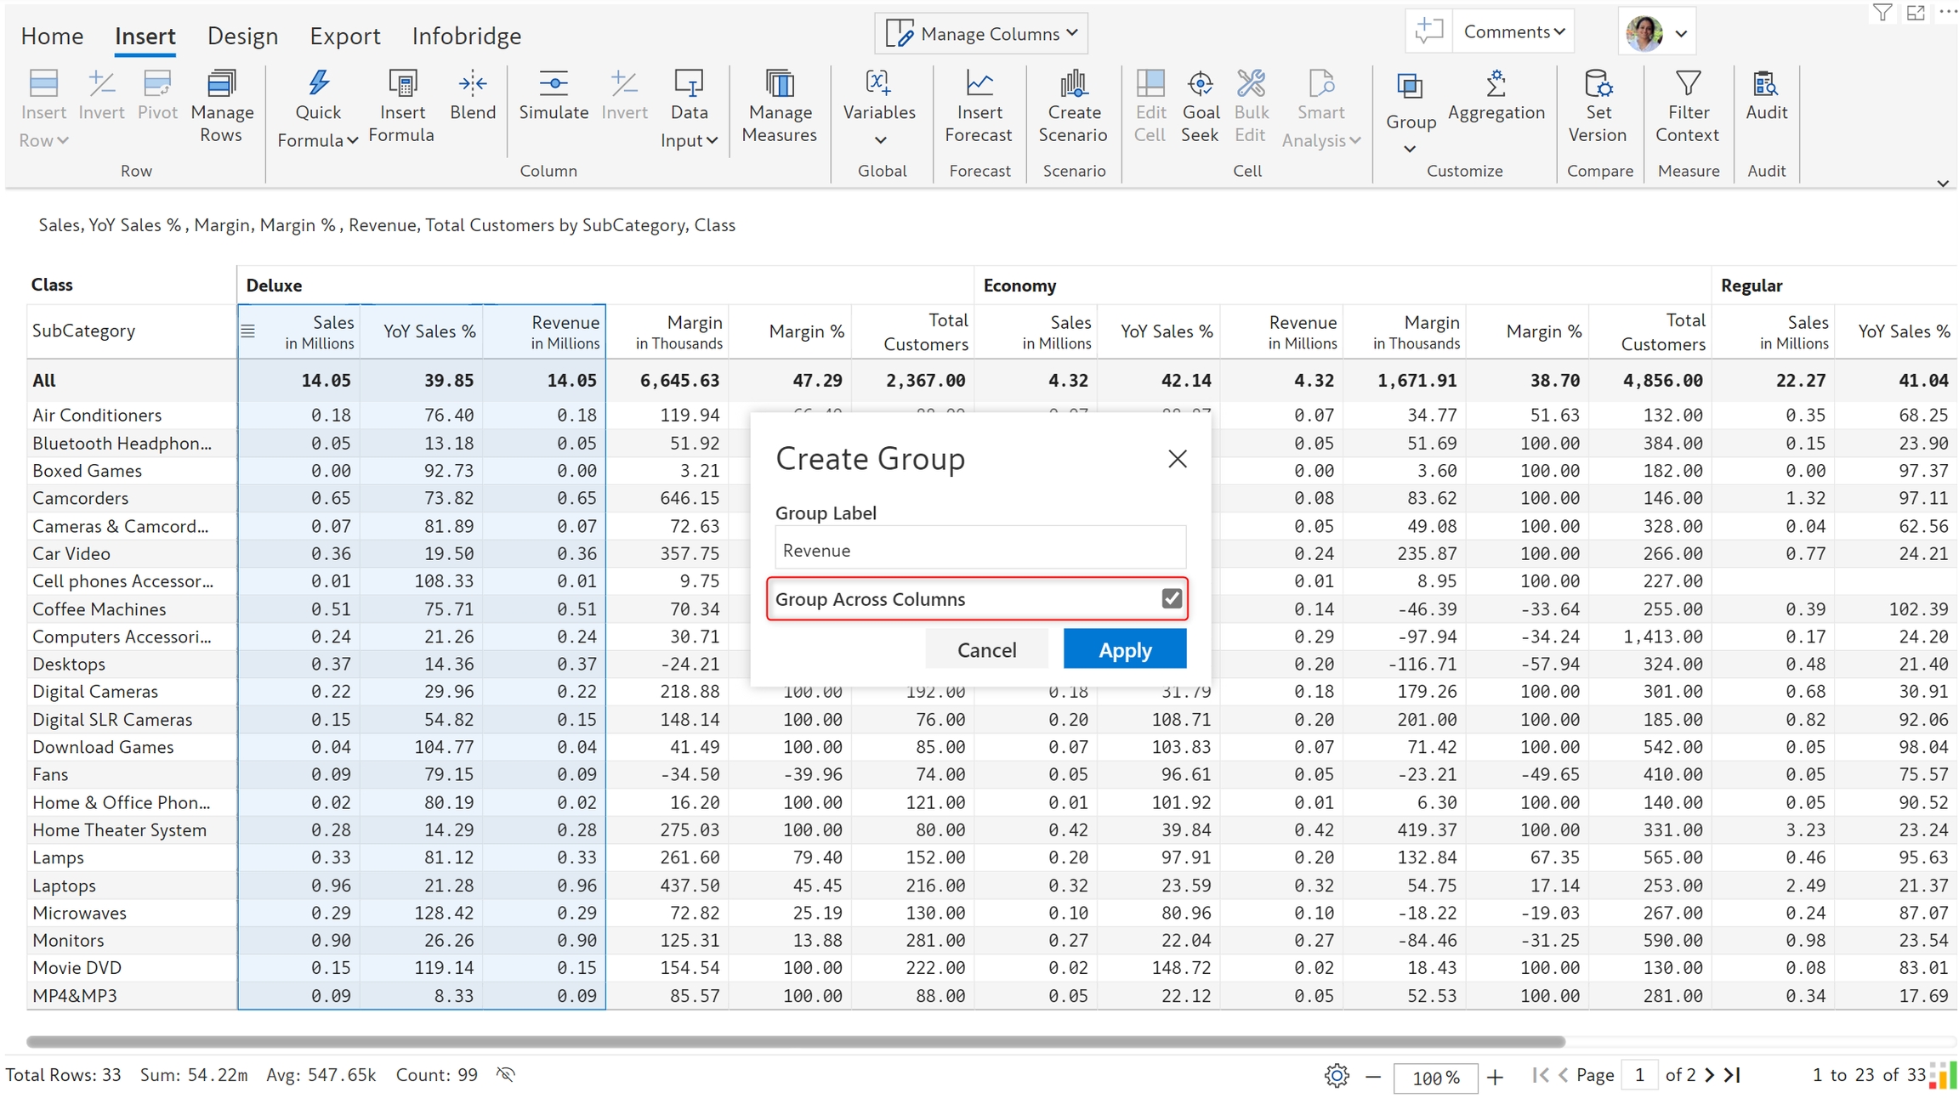Click the Insert Forecast icon

click(x=979, y=83)
